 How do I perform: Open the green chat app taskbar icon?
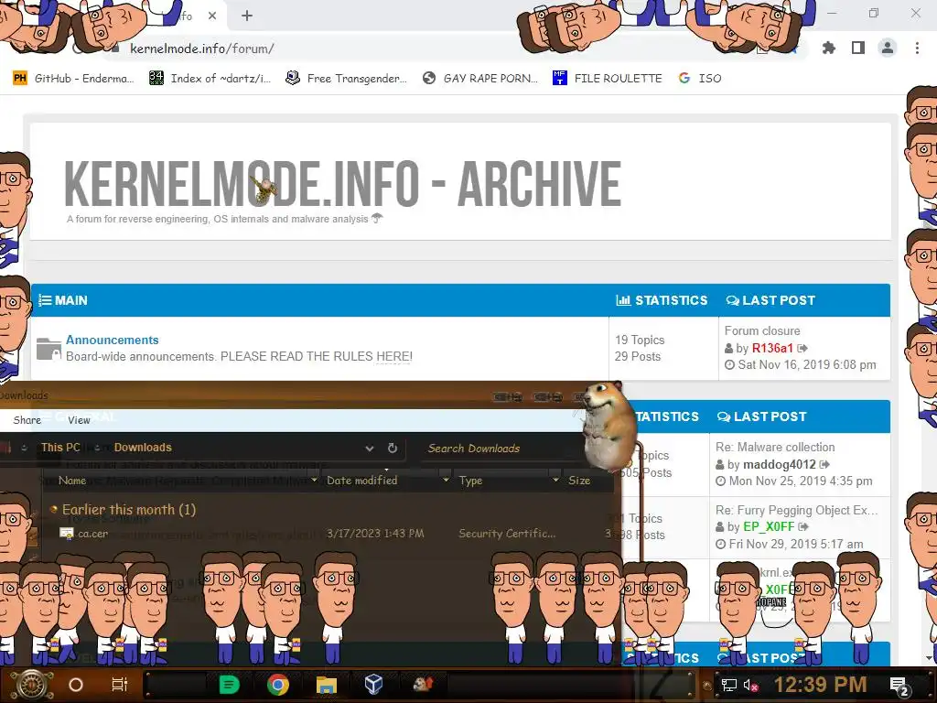[228, 685]
